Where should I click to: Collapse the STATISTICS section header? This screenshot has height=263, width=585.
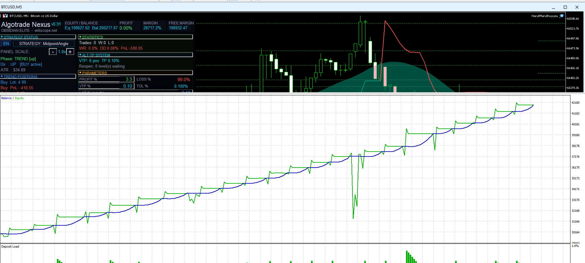136,37
